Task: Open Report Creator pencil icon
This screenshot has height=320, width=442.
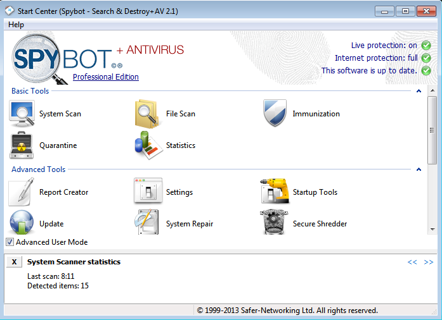Action: point(22,192)
